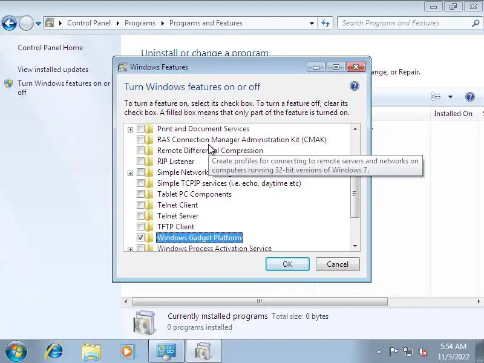
Task: Enable Telnet Server checkbox
Action: tap(140, 216)
